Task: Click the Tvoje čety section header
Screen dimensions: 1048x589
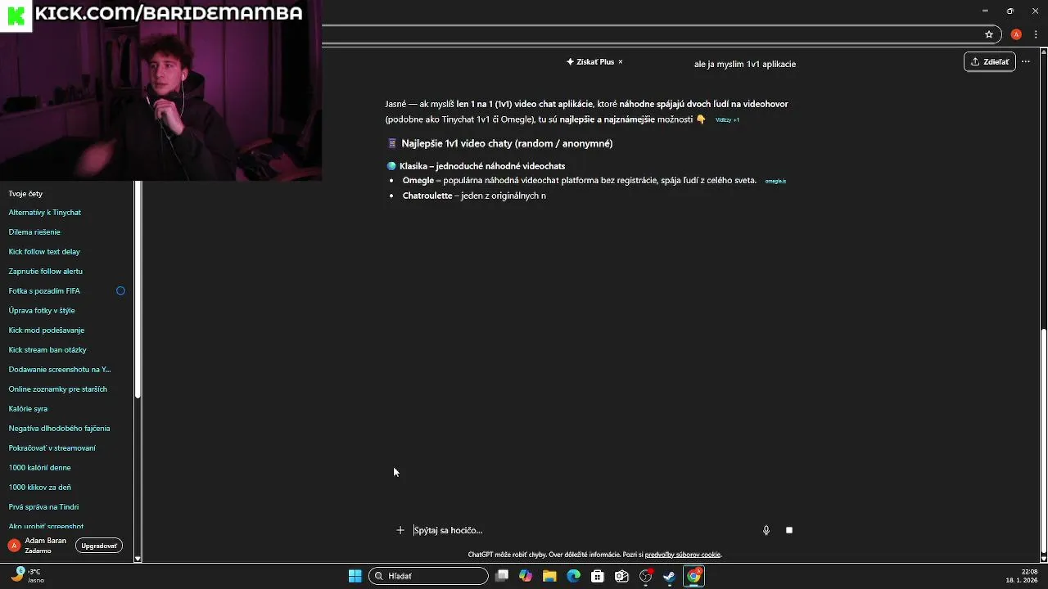Action: tap(25, 194)
